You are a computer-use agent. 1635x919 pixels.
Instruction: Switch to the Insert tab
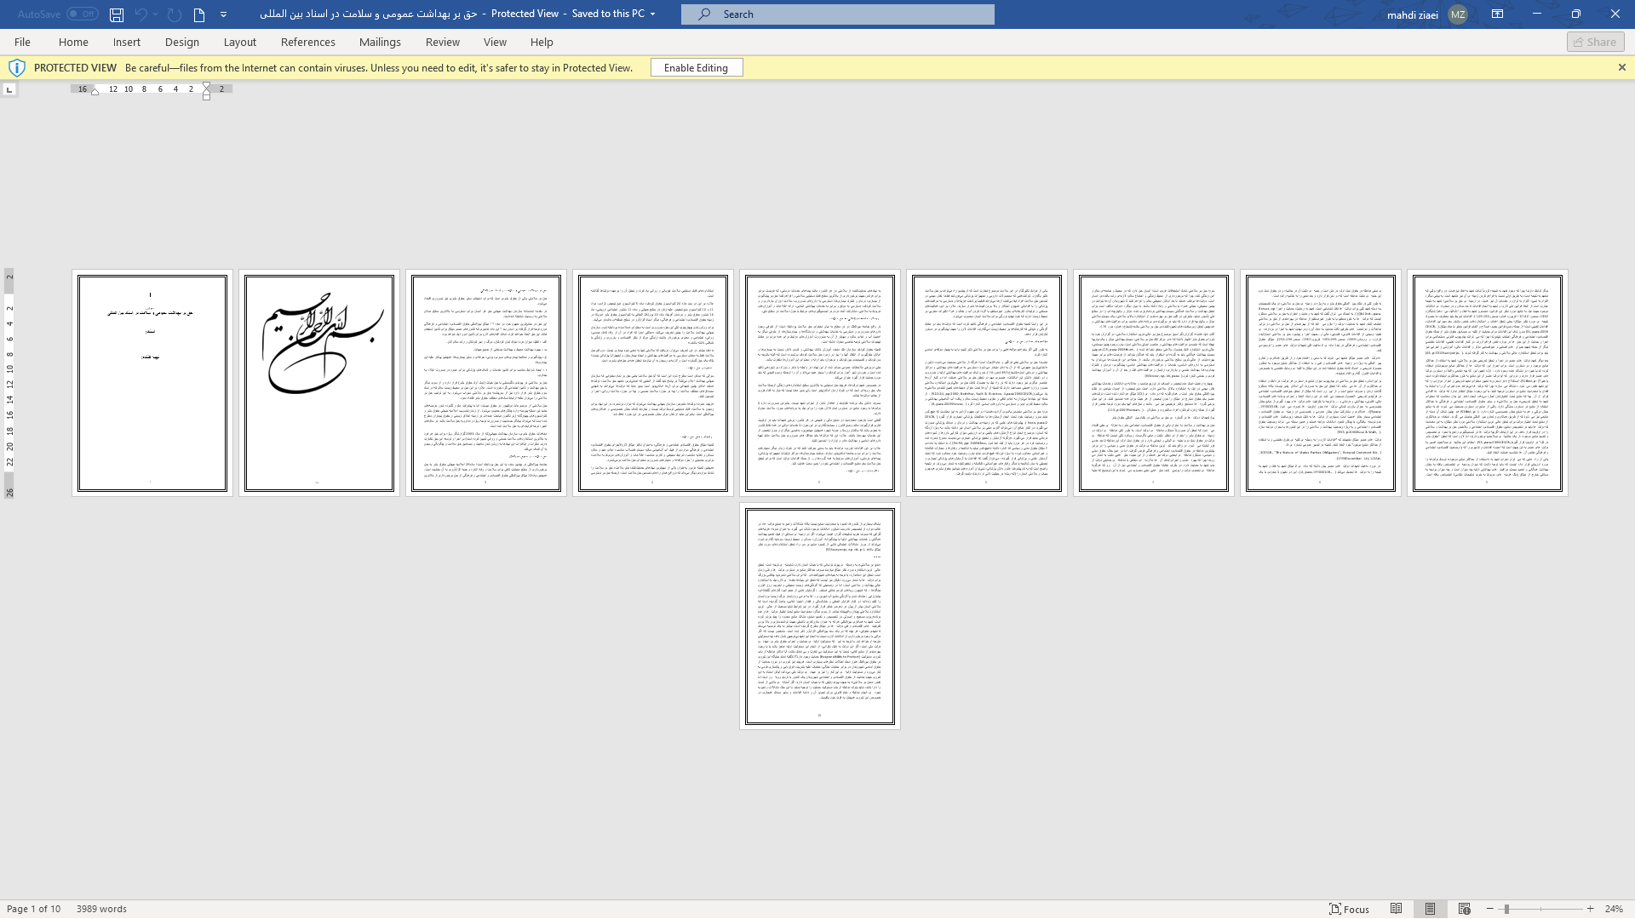(x=127, y=42)
